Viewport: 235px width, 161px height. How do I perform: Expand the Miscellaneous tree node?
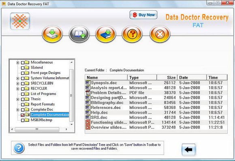coord(18,63)
